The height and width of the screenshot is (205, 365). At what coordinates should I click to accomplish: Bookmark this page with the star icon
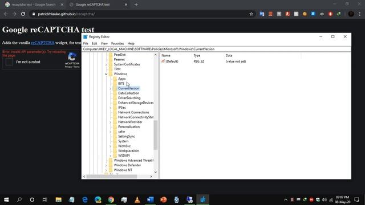click(x=251, y=14)
